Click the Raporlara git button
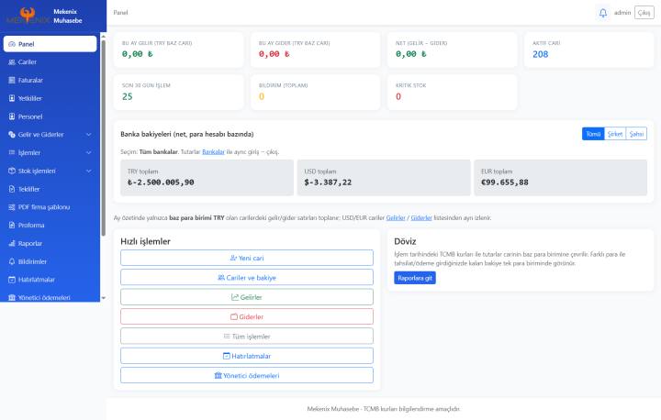 click(x=415, y=278)
